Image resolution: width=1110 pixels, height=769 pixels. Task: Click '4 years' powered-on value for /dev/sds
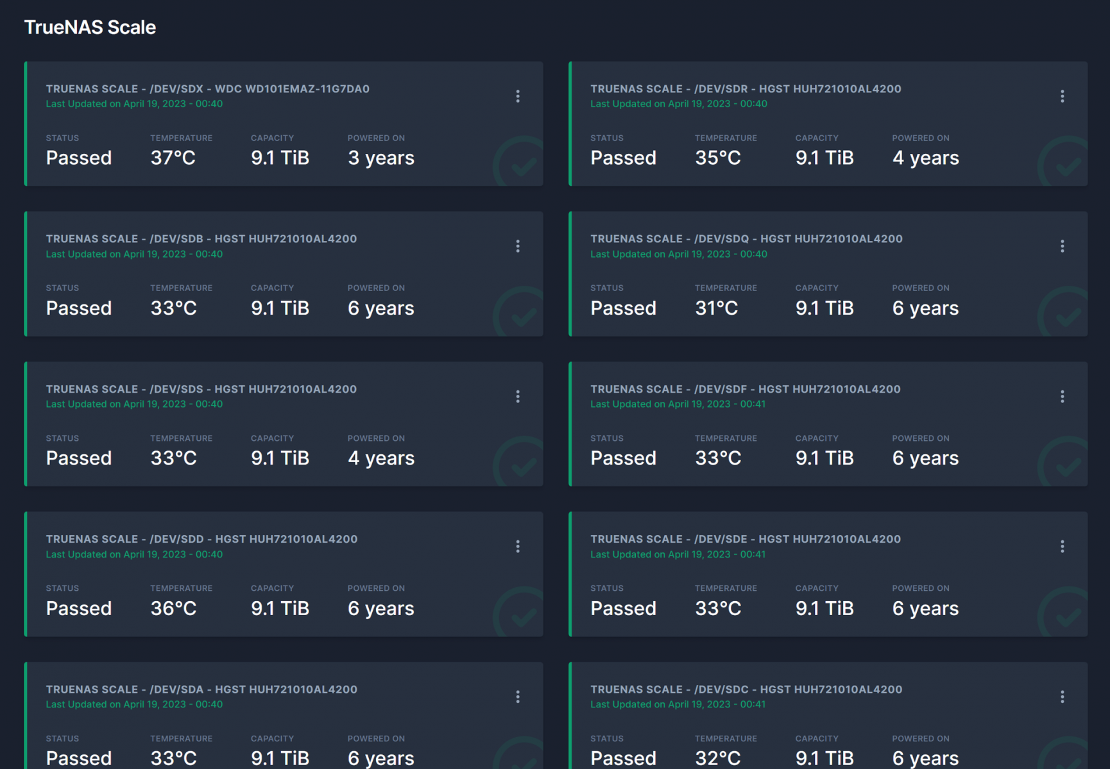tap(381, 459)
